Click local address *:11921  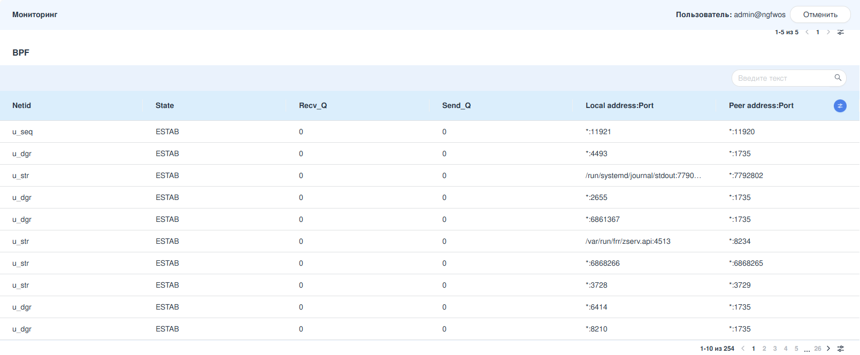coord(598,132)
